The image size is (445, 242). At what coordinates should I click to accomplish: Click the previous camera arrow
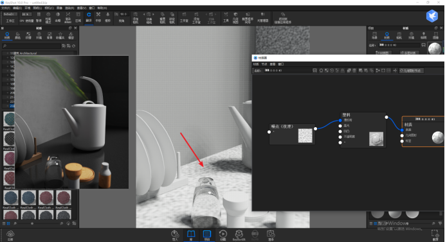coord(144,14)
